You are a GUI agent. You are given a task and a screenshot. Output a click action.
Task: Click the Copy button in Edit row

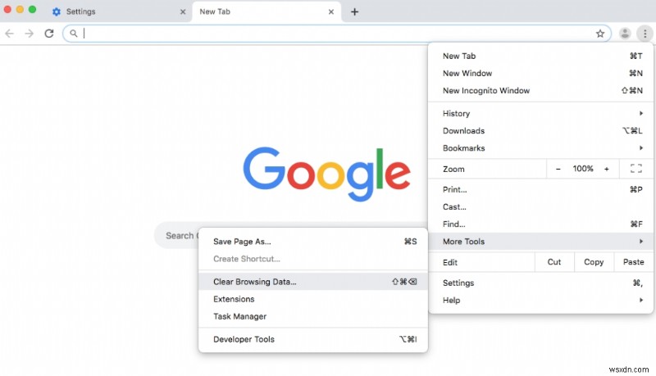point(594,262)
